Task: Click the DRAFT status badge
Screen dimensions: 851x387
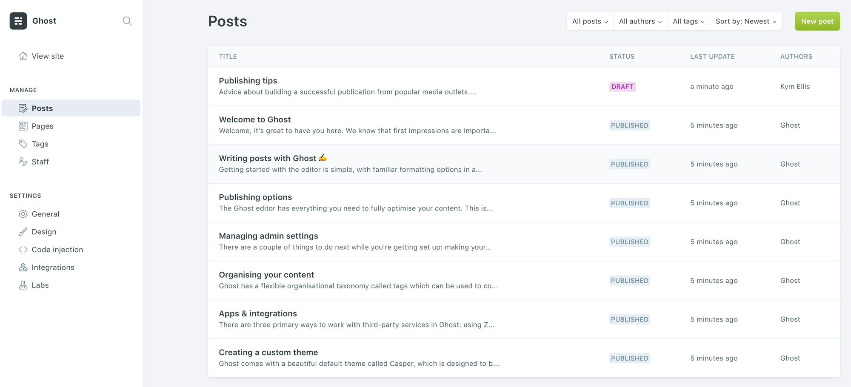Action: (622, 87)
